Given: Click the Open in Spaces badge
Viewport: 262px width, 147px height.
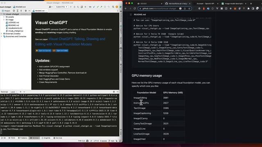Looking at the screenshot, I should tap(43, 51).
